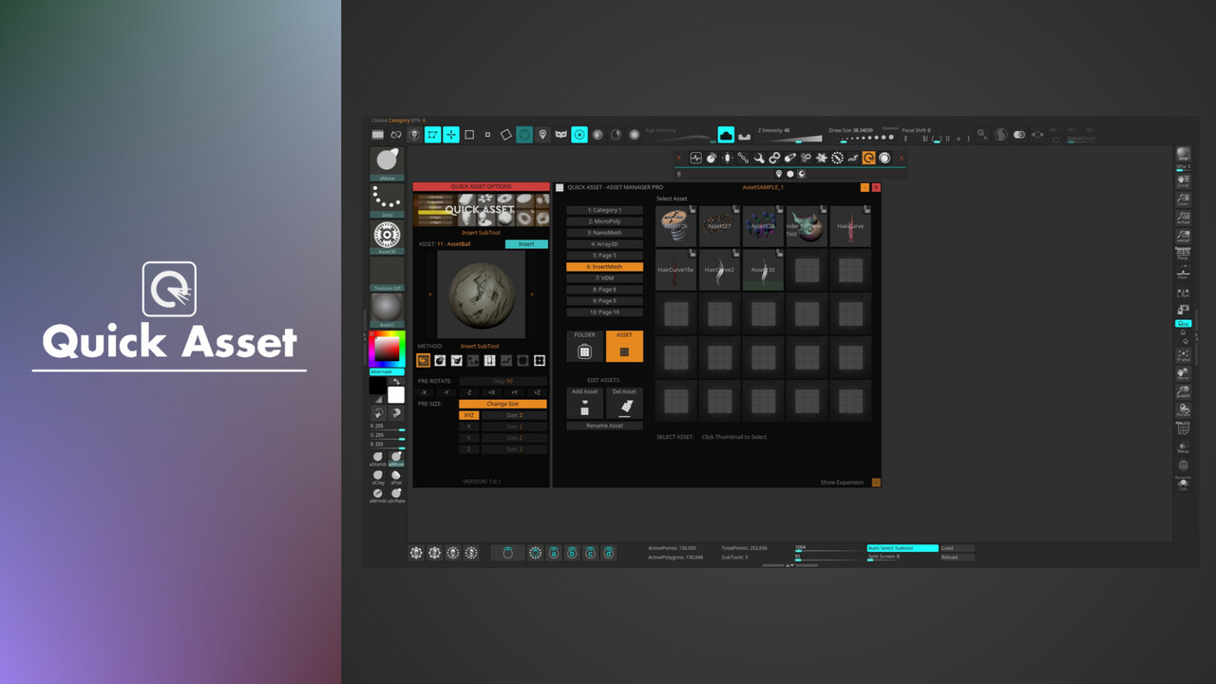Toggle L.Sym local symmetry

click(1183, 293)
